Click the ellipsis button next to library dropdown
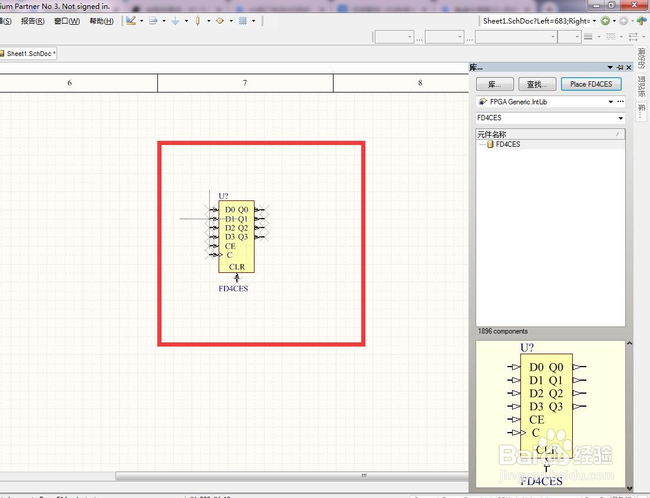 621,101
